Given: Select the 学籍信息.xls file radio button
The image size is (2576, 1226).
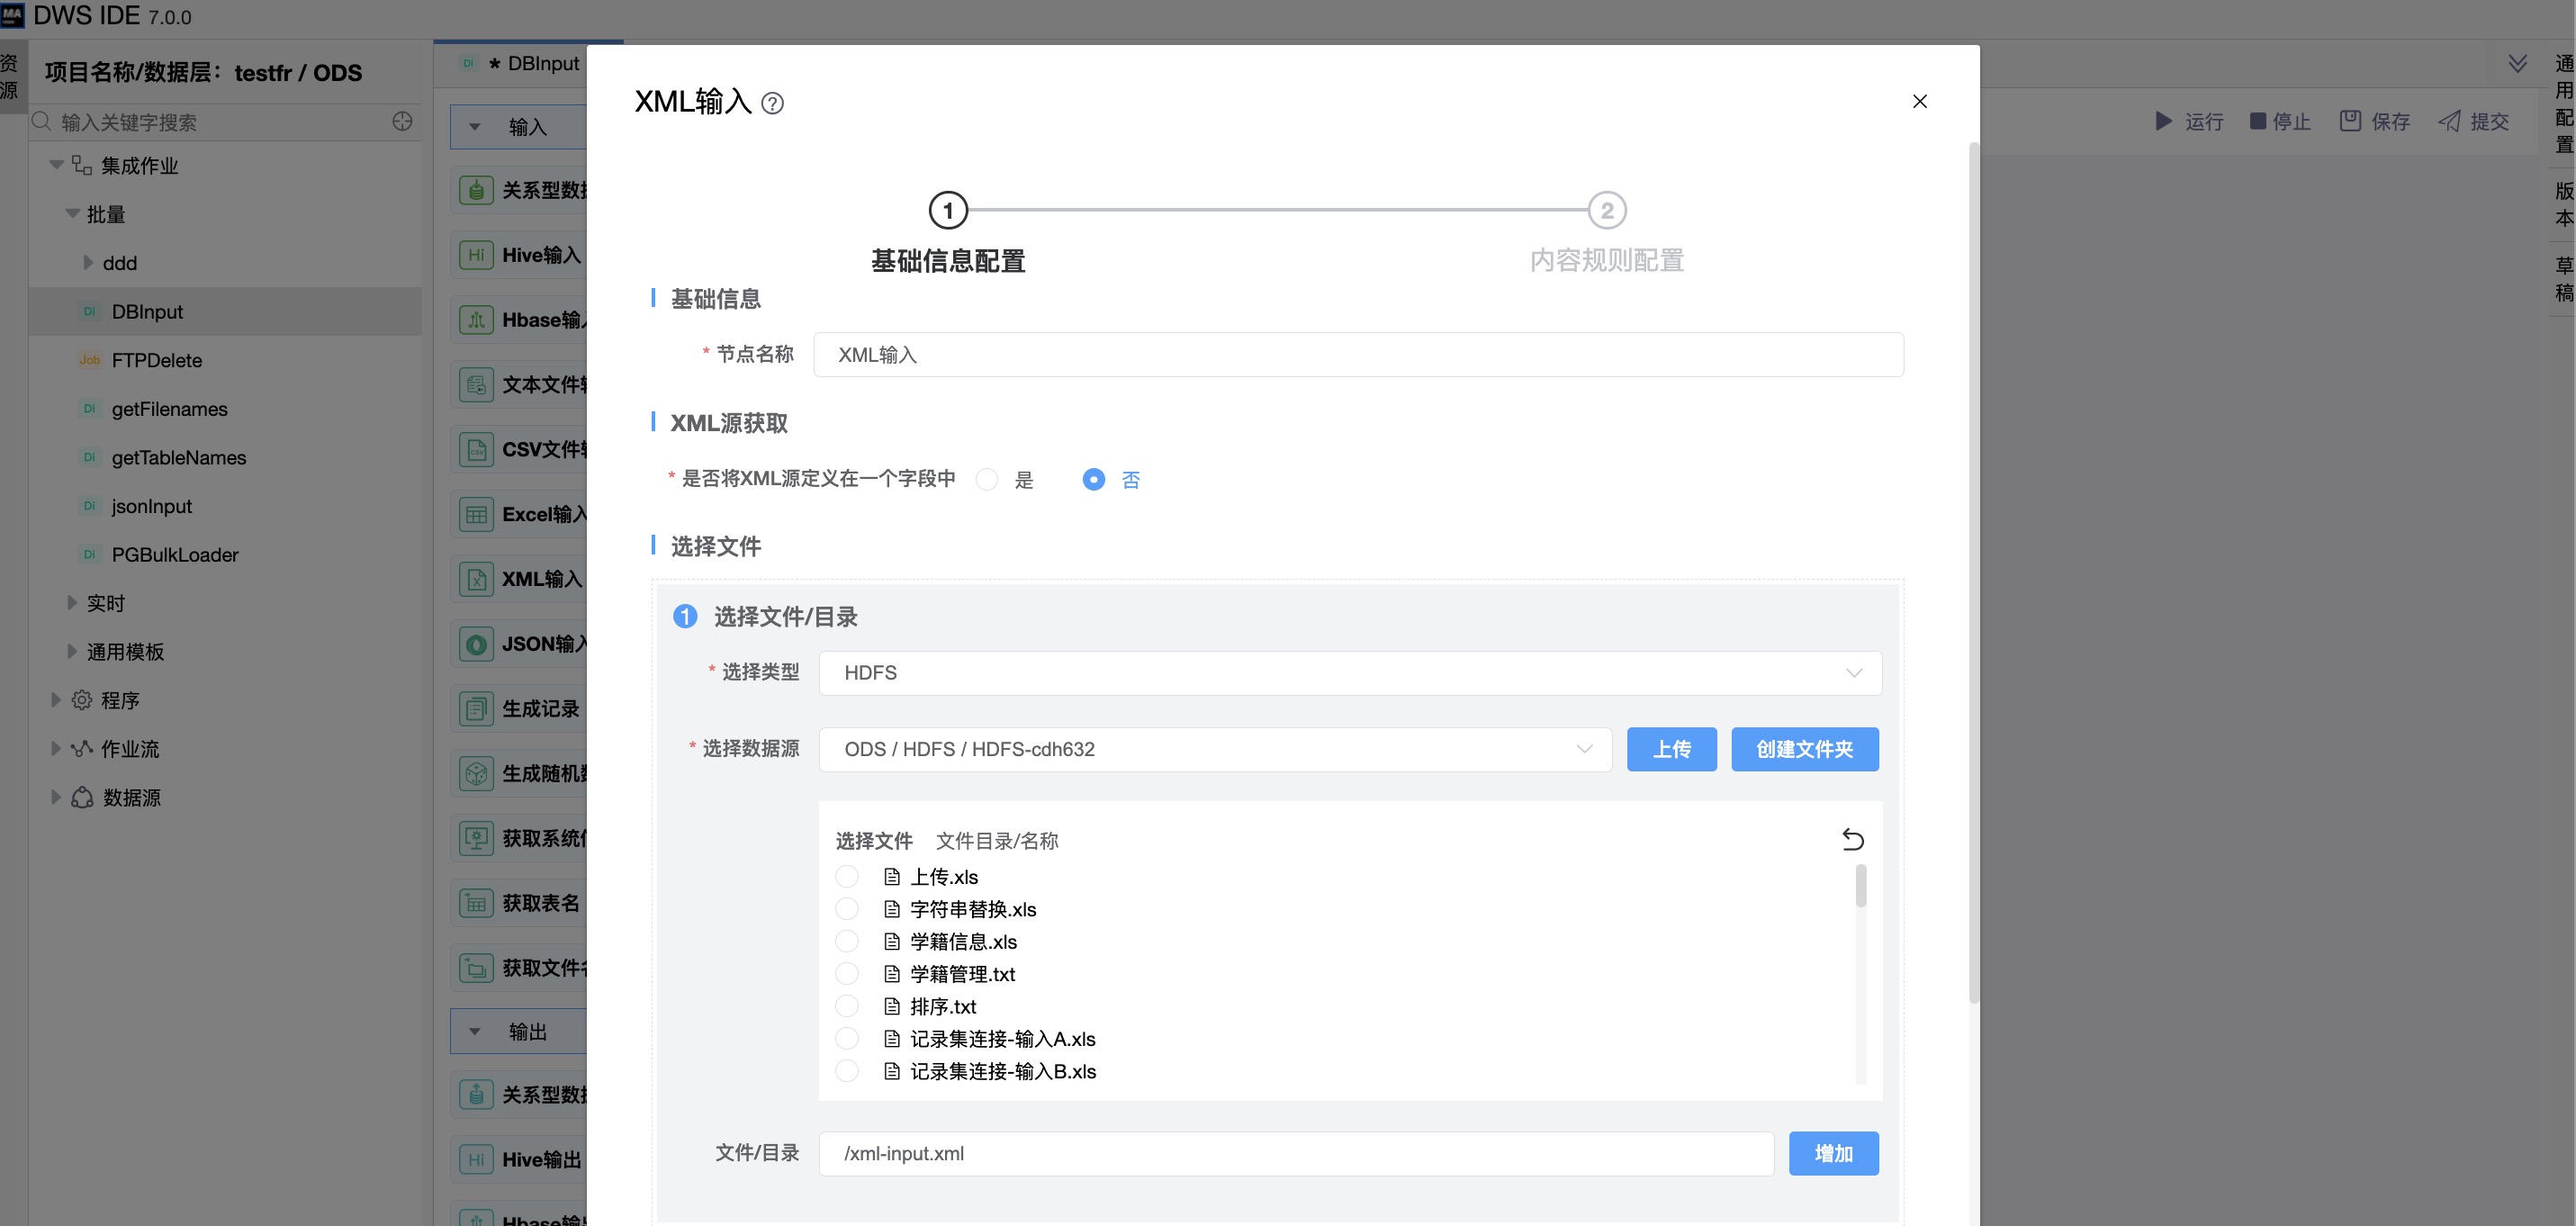Looking at the screenshot, I should [x=847, y=941].
